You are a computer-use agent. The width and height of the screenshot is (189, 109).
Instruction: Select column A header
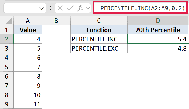tap(28, 21)
